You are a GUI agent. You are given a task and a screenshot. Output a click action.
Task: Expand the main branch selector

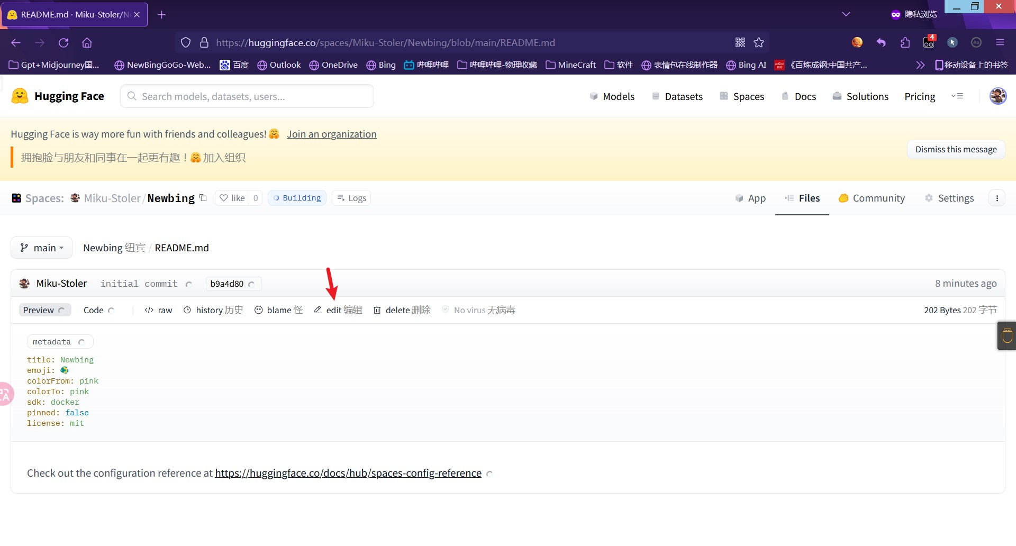pos(41,248)
